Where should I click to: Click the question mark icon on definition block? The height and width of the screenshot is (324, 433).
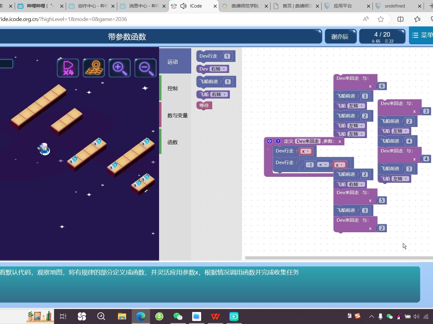pos(278,141)
